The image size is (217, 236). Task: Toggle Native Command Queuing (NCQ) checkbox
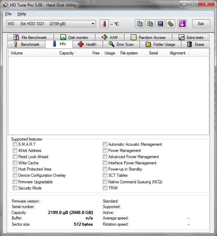(105, 182)
